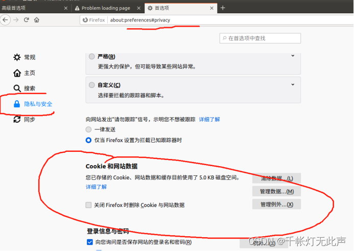The height and width of the screenshot is (251, 354).
Task: Select 仅当 Firefox 设置为拦截已知跟踪器时 option
Action: (88, 140)
